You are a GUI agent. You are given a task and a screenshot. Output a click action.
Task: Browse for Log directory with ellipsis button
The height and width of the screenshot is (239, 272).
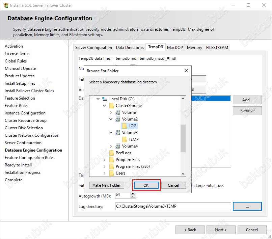coord(247,206)
